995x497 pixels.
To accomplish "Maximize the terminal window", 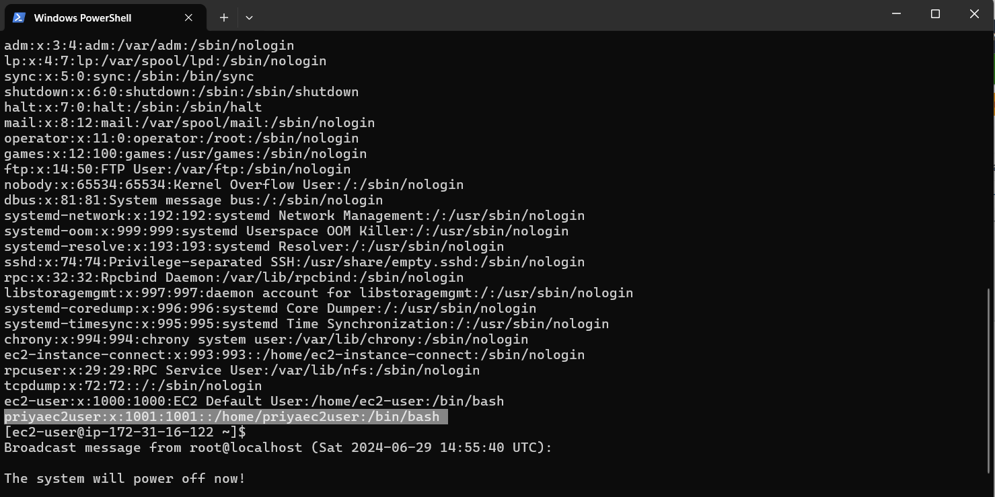I will 935,13.
